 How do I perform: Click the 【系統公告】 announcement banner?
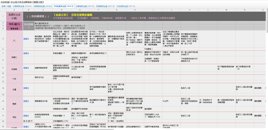159,16
